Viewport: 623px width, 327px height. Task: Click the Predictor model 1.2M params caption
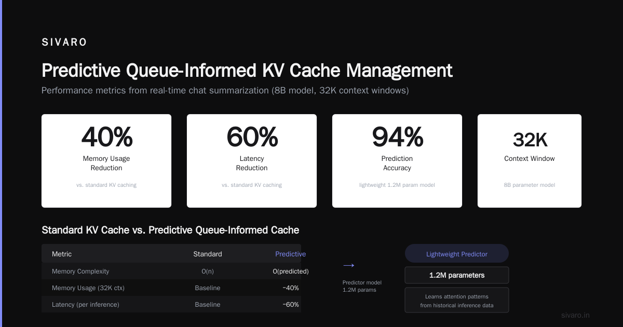pyautogui.click(x=362, y=286)
